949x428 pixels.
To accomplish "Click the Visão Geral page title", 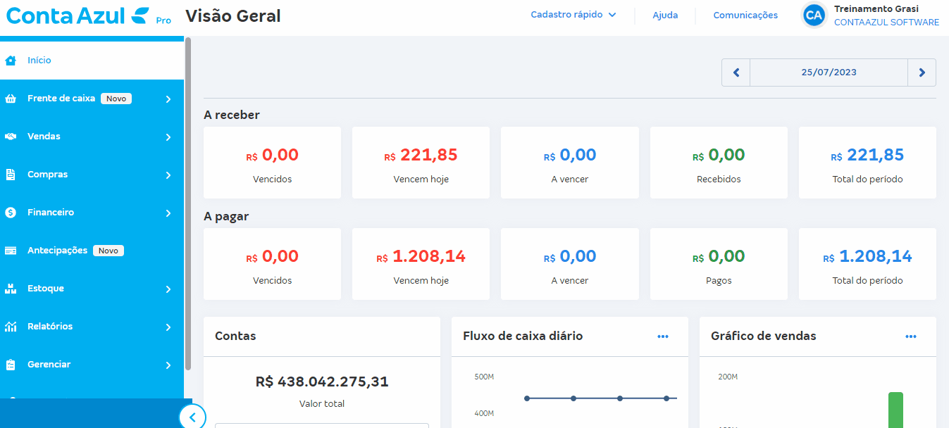I will [x=233, y=15].
